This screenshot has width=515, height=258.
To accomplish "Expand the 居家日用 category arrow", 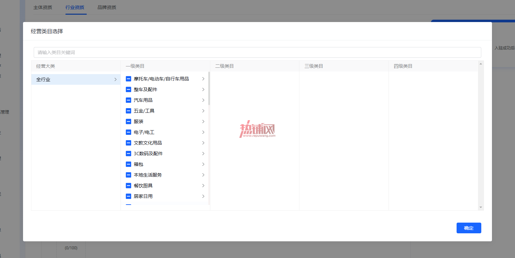I will pyautogui.click(x=203, y=196).
